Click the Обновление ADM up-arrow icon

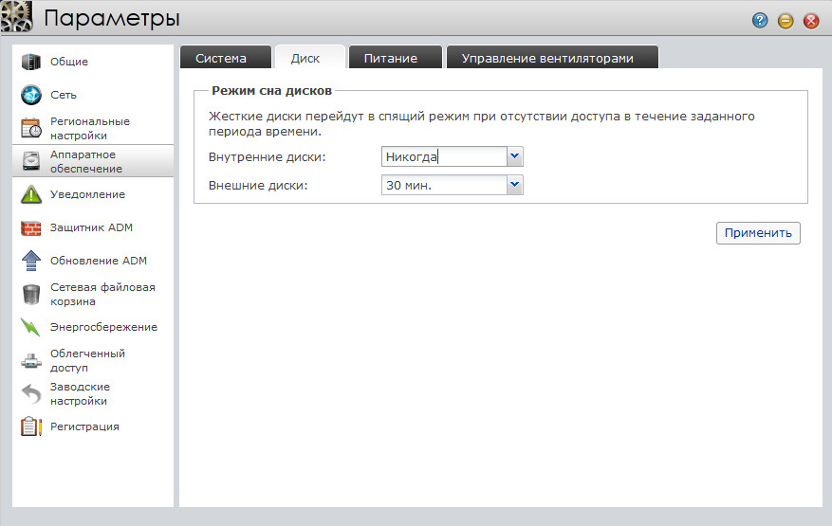point(31,261)
